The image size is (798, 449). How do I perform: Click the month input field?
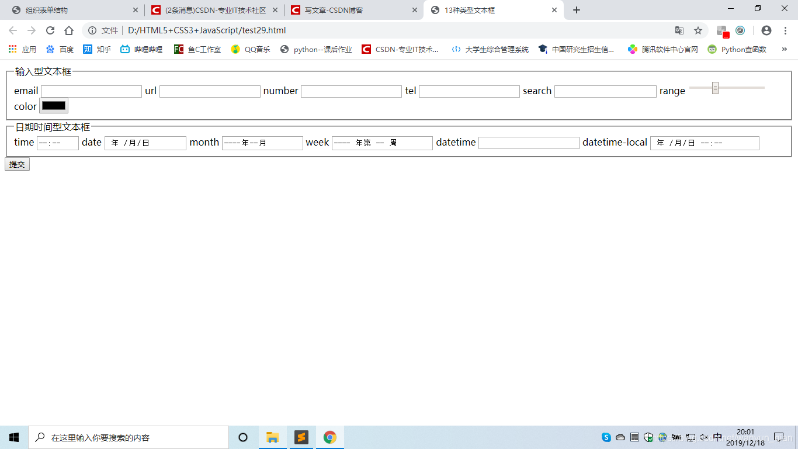262,143
